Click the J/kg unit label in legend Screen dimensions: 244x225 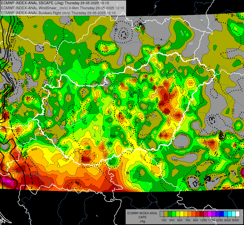point(142,221)
